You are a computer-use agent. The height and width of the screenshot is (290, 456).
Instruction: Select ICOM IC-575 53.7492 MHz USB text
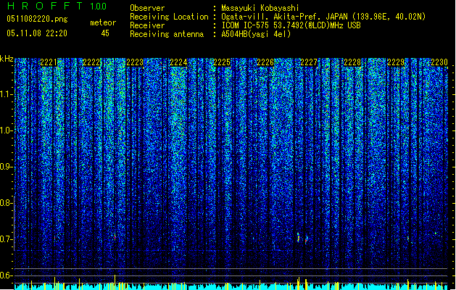tap(291, 25)
